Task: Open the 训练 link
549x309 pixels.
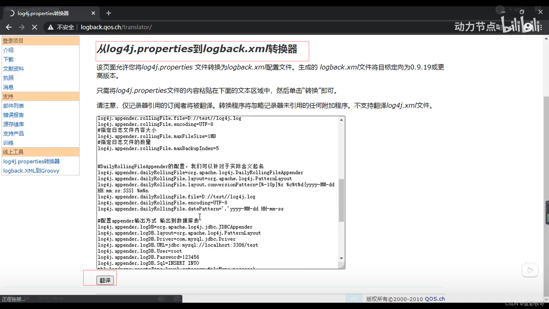Action: point(8,143)
